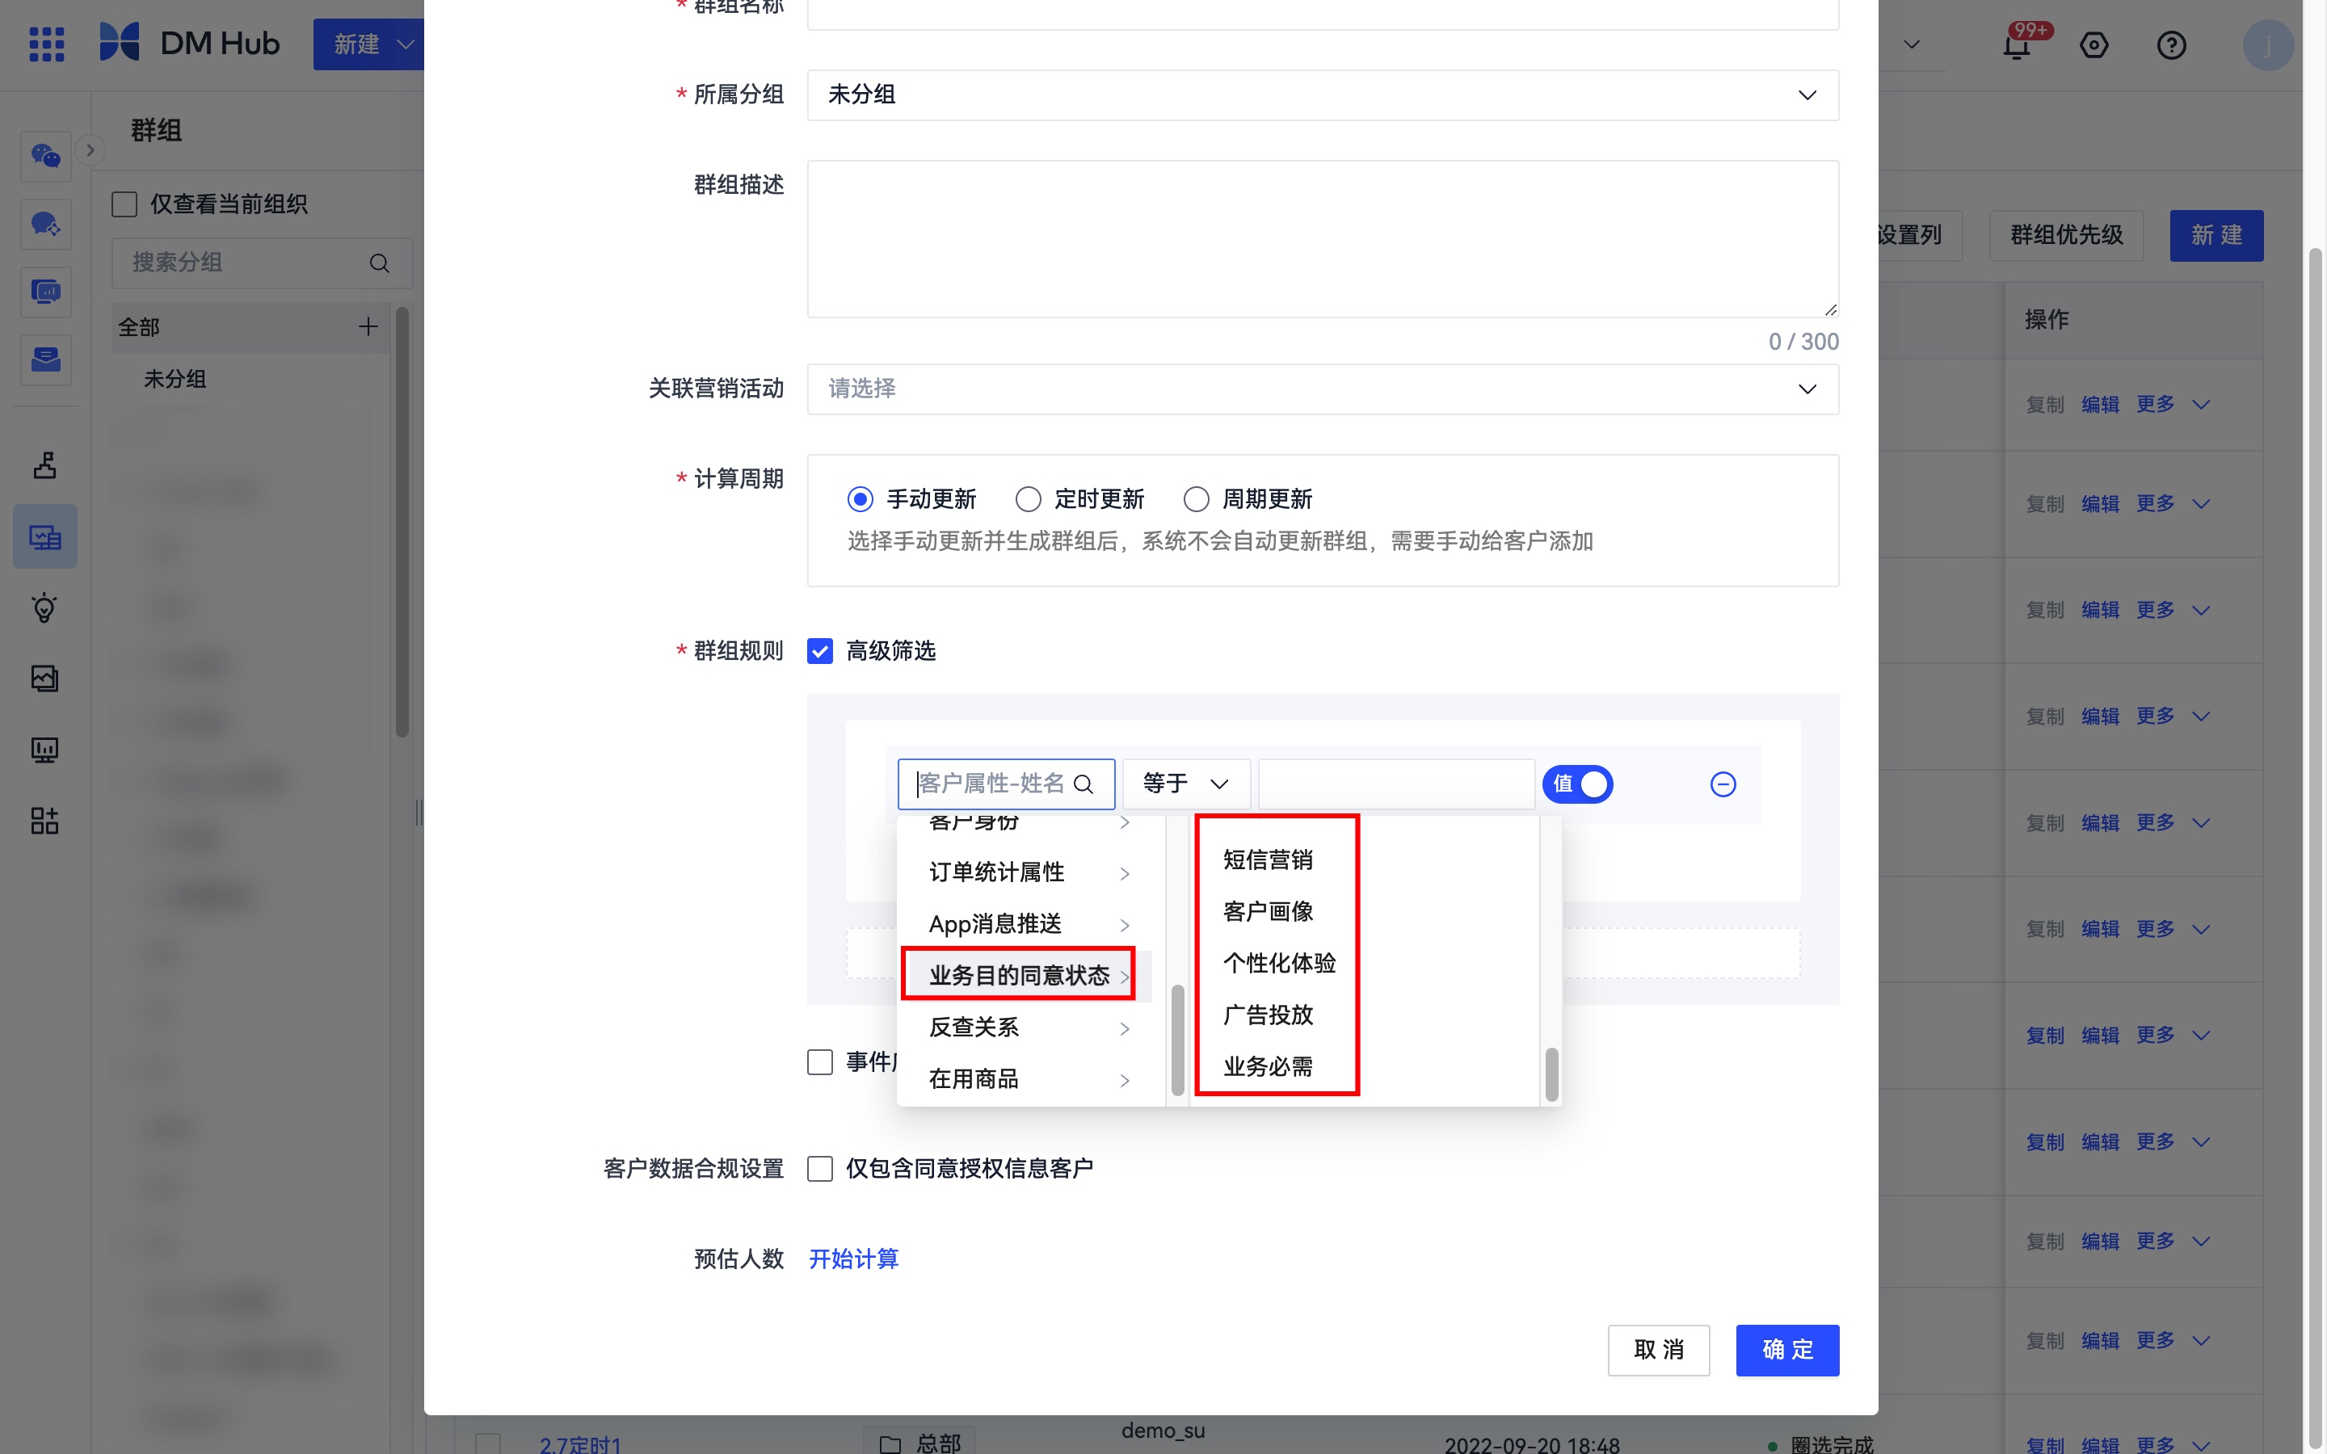Open the apps-plus sidebar icon

(45, 822)
